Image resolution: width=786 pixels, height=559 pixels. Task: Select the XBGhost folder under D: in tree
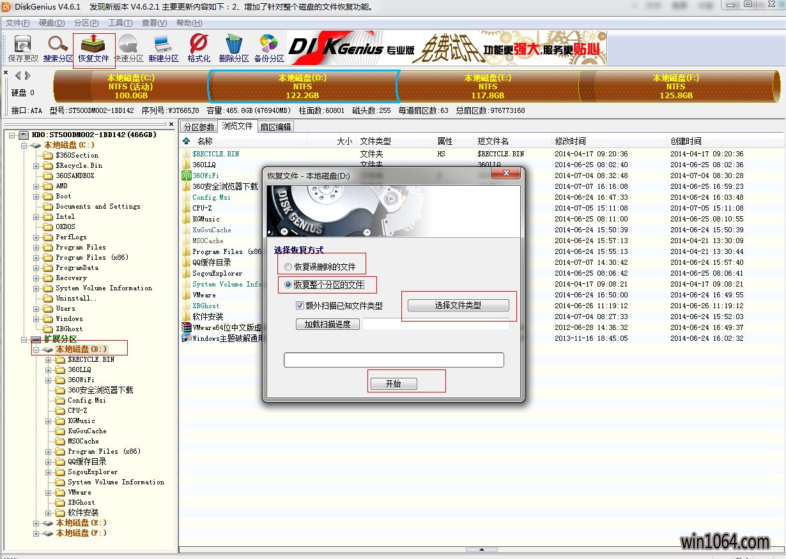coord(81,502)
